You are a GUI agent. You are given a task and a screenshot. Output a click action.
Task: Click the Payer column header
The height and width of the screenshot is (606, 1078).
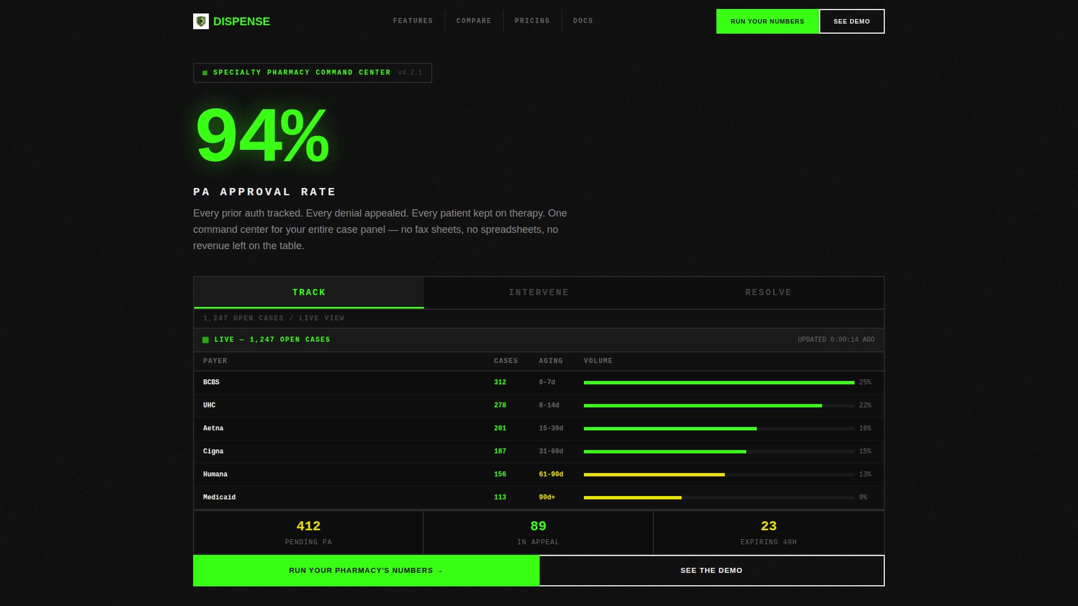coord(215,361)
